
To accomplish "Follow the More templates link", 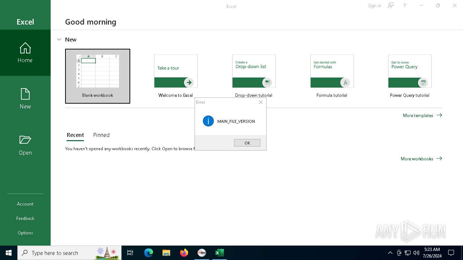I will [422, 115].
